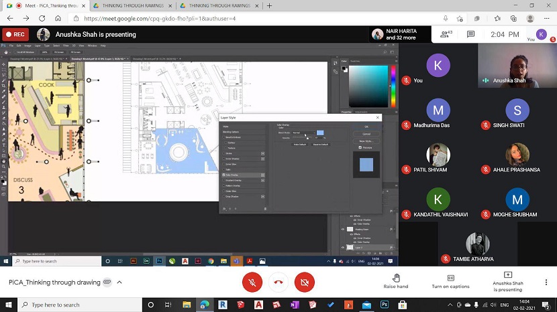
Task: Turn on the camera in Meet
Action: [x=304, y=283]
